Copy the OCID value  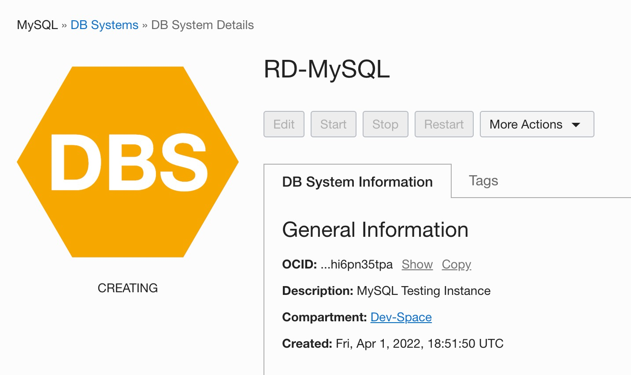456,264
